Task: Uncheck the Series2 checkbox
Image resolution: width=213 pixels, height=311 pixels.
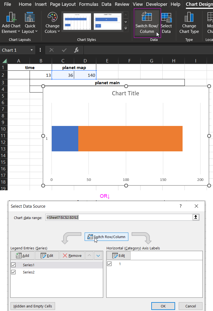Action: [13, 272]
